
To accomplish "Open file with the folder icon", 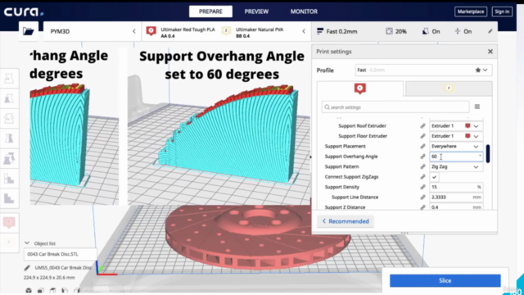I will (29, 31).
